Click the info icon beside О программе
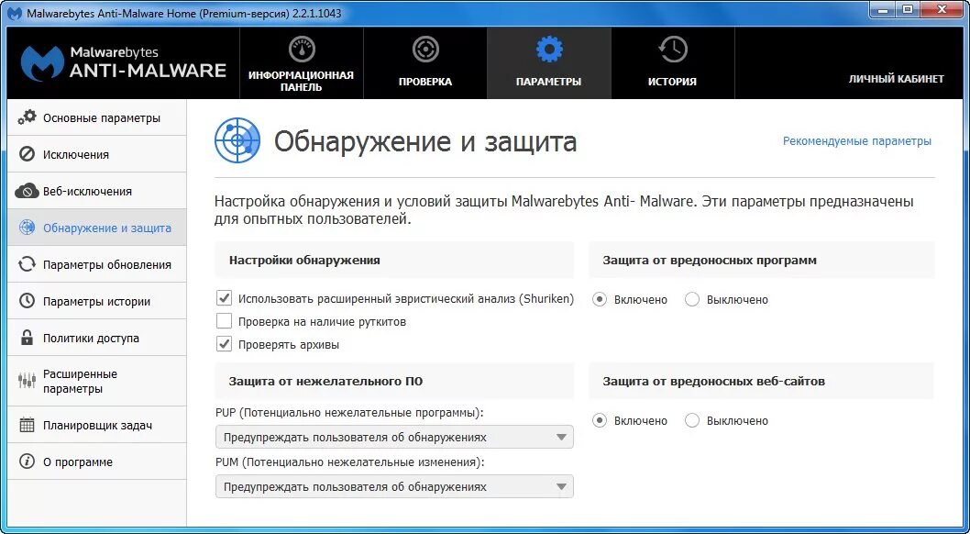This screenshot has width=970, height=534. pyautogui.click(x=27, y=462)
